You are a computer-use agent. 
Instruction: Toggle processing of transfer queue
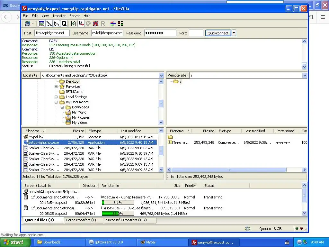(81, 23)
